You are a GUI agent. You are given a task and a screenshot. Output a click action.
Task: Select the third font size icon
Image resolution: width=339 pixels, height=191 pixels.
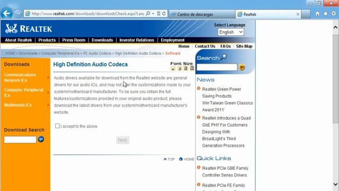click(185, 68)
